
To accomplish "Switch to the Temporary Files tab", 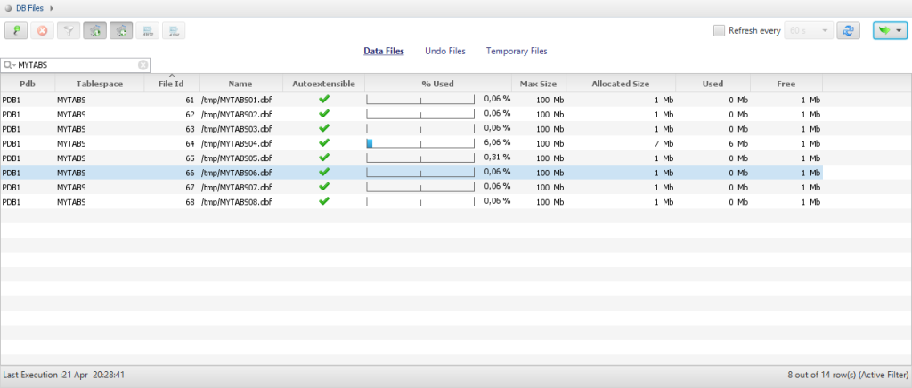I will point(517,52).
